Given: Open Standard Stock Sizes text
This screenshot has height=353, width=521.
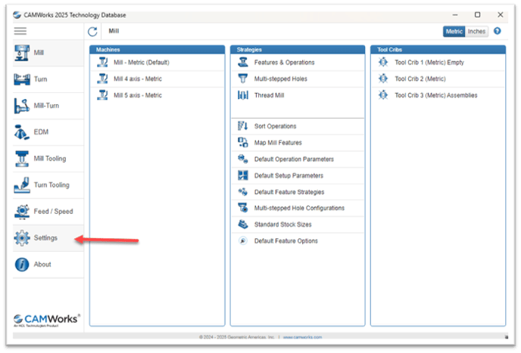Looking at the screenshot, I should click(283, 224).
